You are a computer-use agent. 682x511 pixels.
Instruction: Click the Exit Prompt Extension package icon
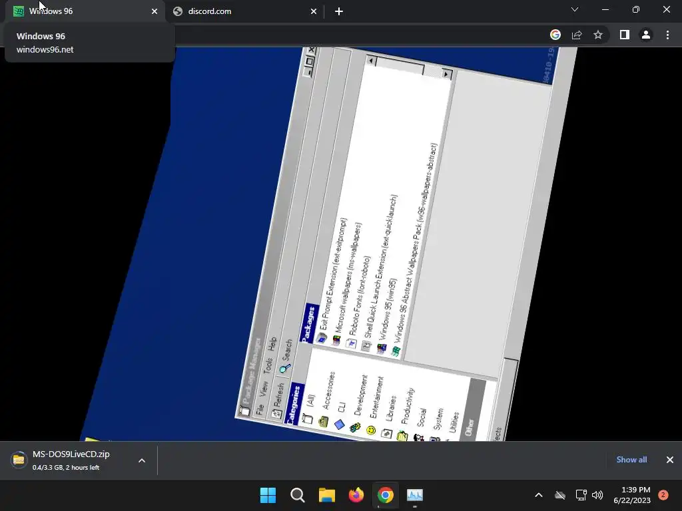click(322, 337)
